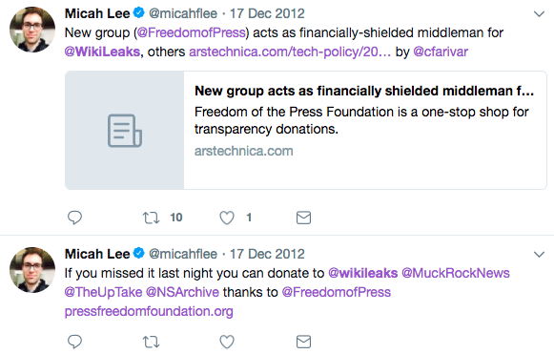554x354 pixels.
Task: View Micah Lee's avatar on first tweet
Action: coord(32,30)
